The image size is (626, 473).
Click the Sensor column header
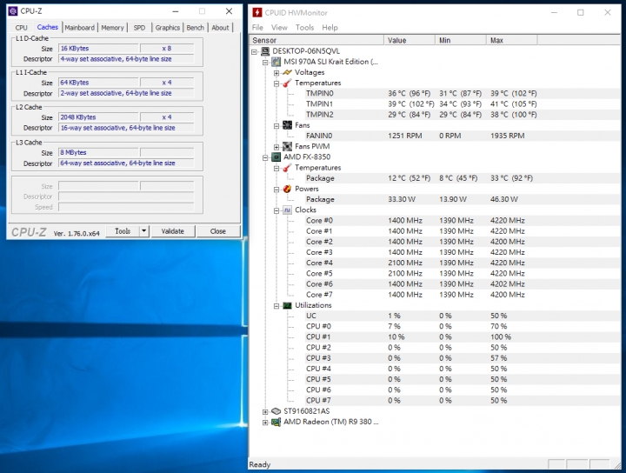point(316,40)
